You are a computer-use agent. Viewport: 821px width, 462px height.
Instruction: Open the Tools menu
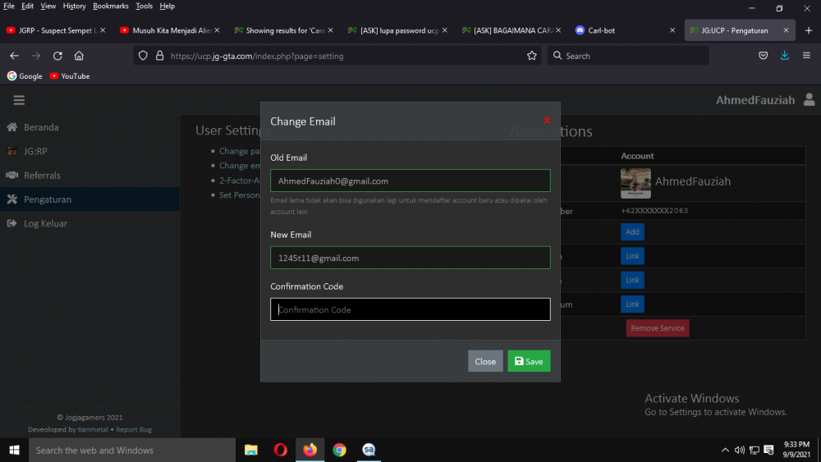coord(144,6)
